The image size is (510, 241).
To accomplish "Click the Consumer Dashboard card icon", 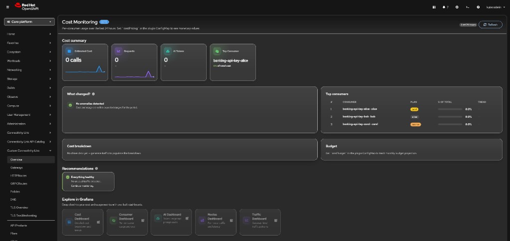I will [114, 220].
